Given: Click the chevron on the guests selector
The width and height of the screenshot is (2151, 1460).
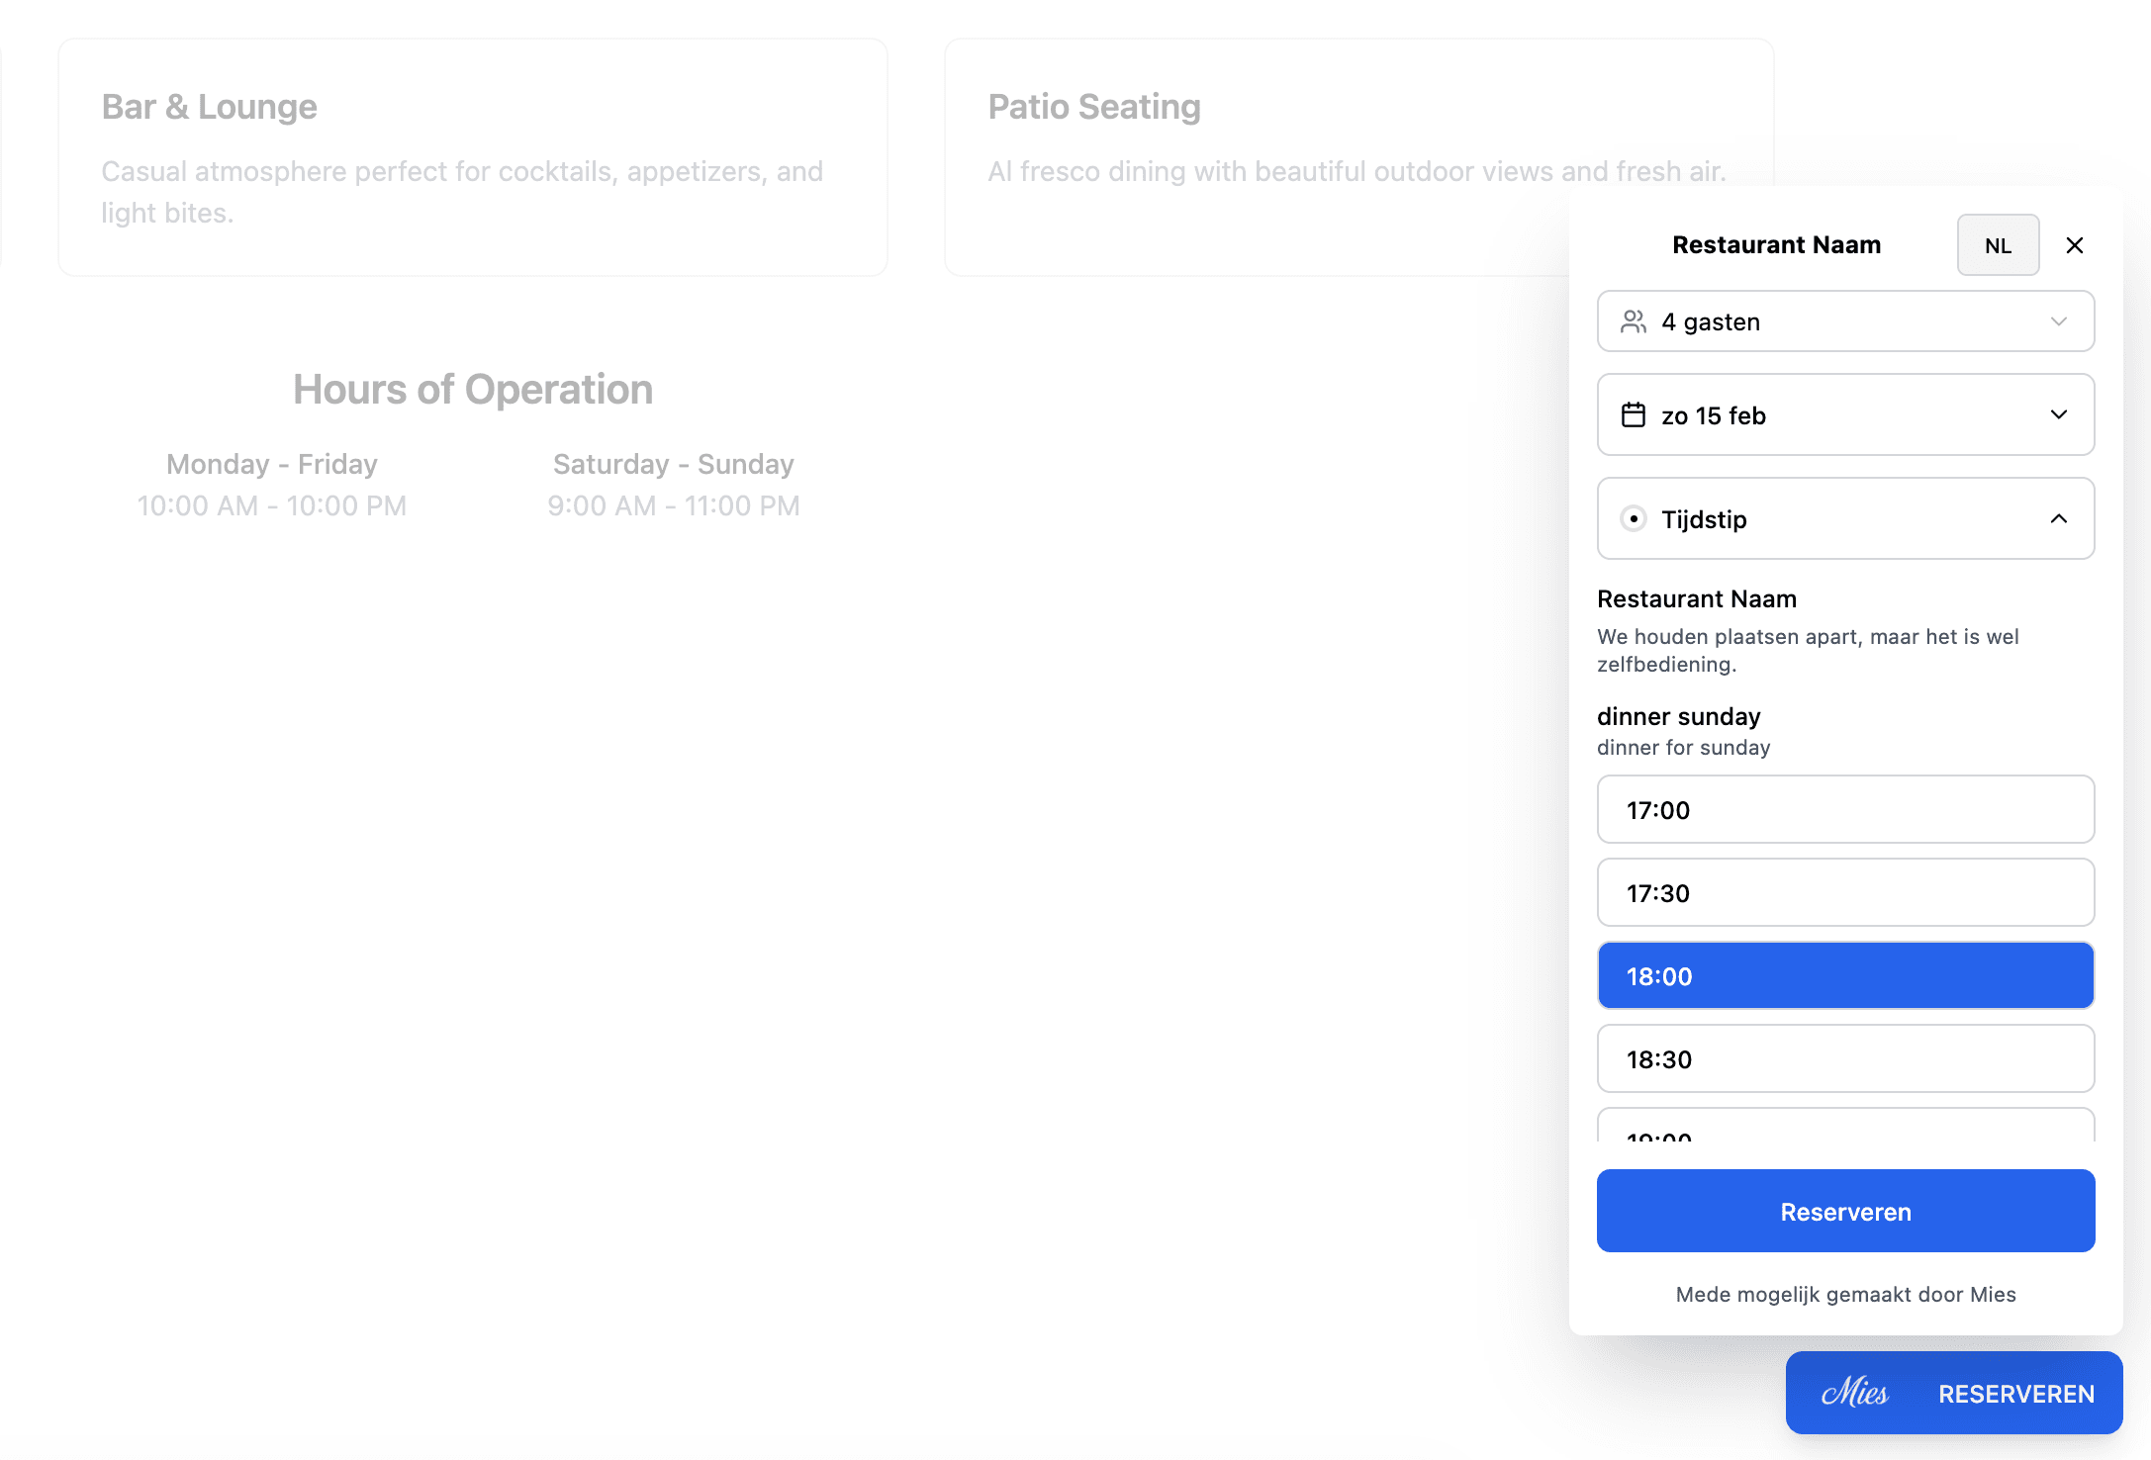Looking at the screenshot, I should [x=2059, y=320].
